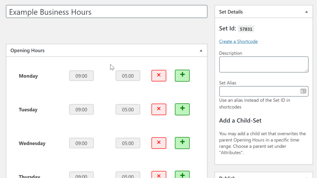Add a new period for Tuesday

(x=182, y=109)
